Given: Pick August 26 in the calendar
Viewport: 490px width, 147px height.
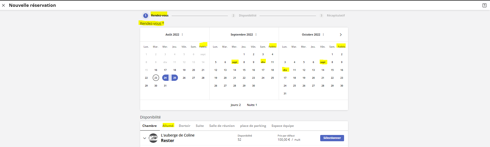Looking at the screenshot, I should (184, 78).
